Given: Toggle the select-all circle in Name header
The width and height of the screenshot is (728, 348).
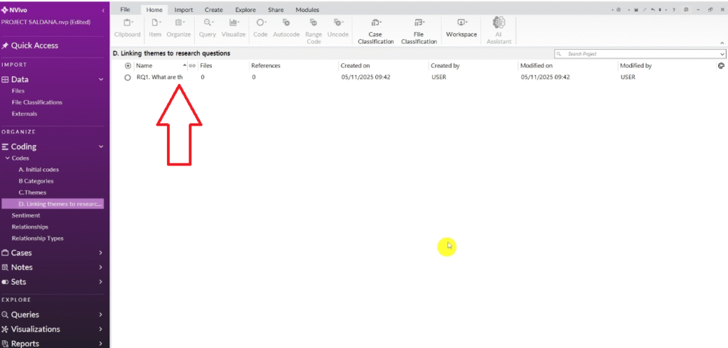Looking at the screenshot, I should pos(128,65).
